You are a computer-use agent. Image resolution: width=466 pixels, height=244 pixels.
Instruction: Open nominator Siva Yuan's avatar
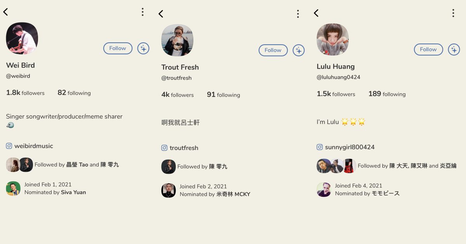coord(13,188)
